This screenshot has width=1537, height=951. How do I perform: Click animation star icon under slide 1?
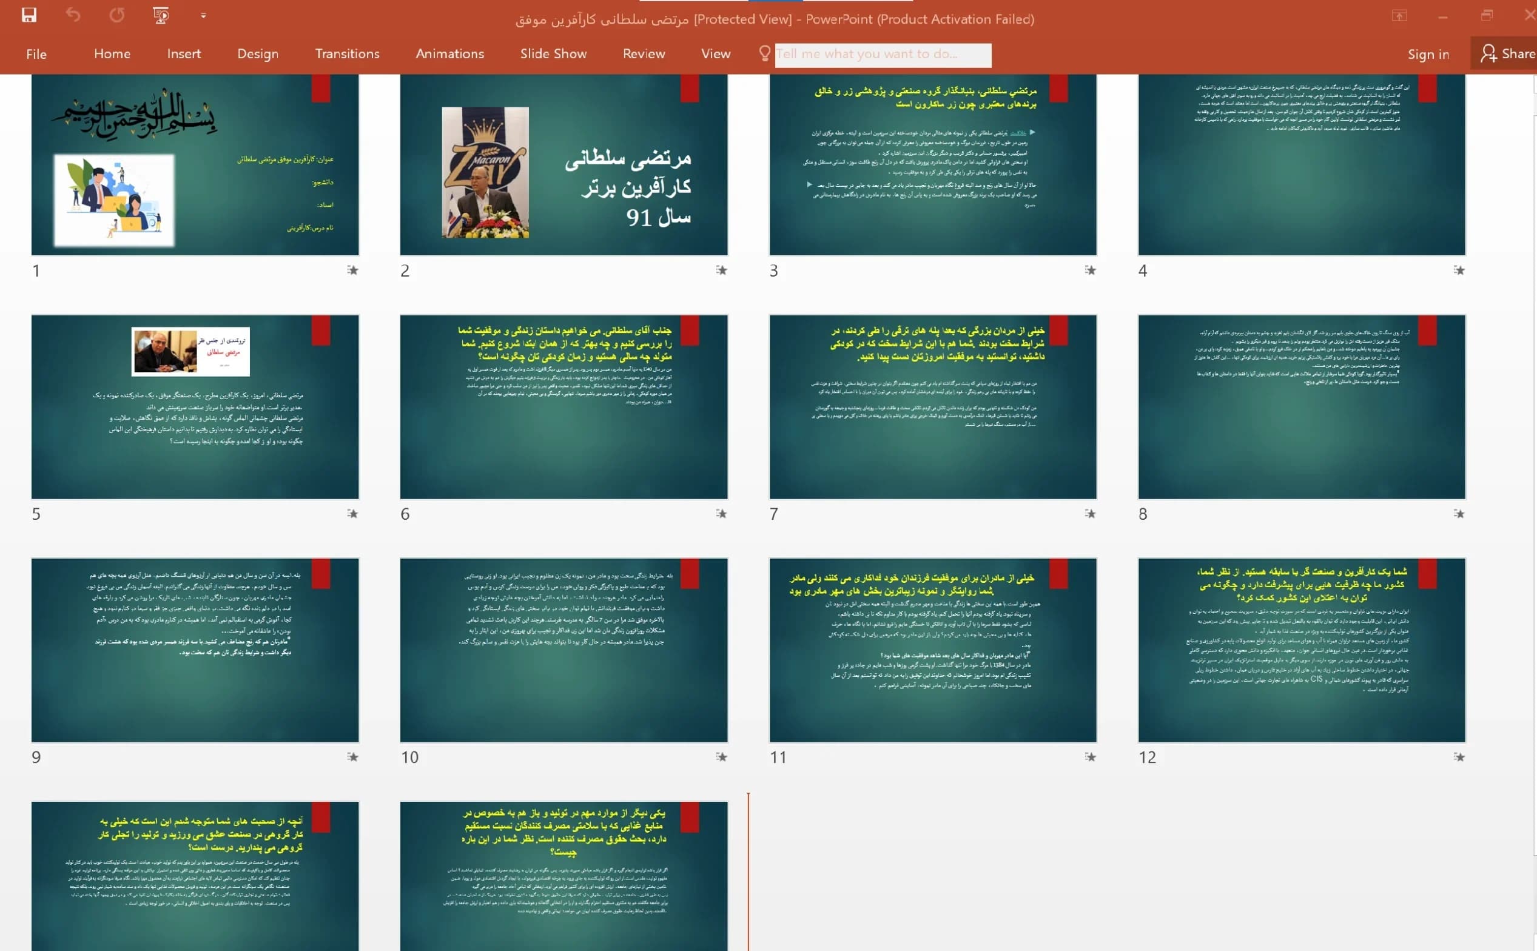(x=353, y=270)
